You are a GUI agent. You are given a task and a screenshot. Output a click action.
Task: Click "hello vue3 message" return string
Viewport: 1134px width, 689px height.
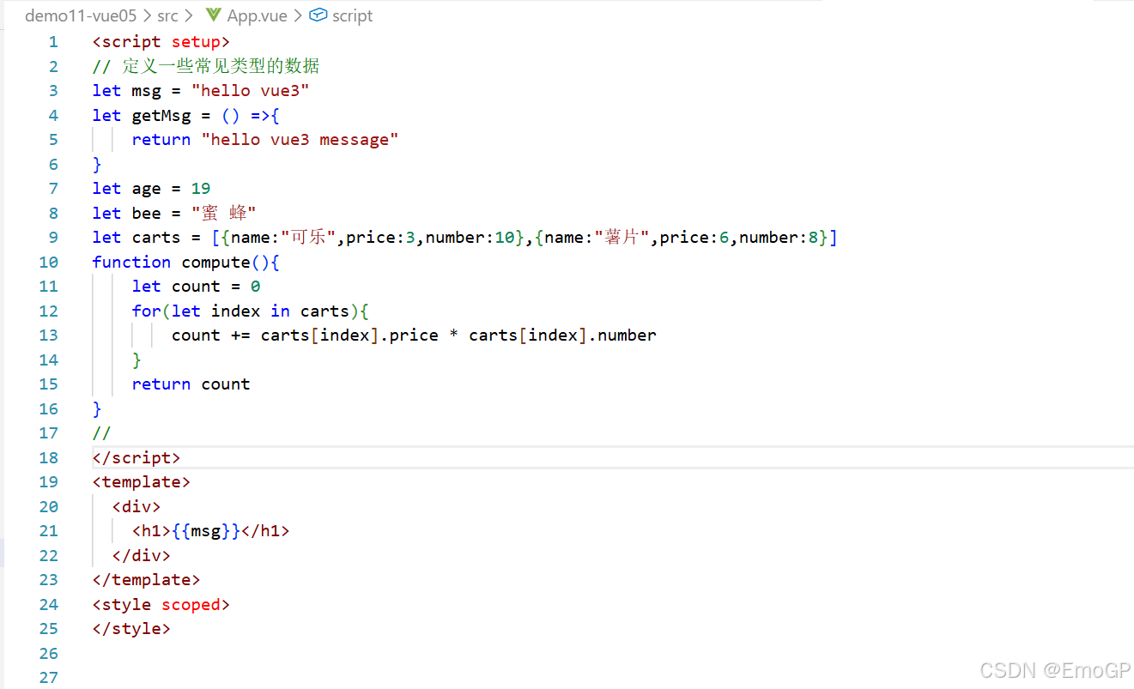click(300, 140)
